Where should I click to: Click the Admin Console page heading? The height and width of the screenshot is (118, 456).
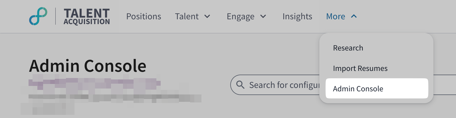88,66
